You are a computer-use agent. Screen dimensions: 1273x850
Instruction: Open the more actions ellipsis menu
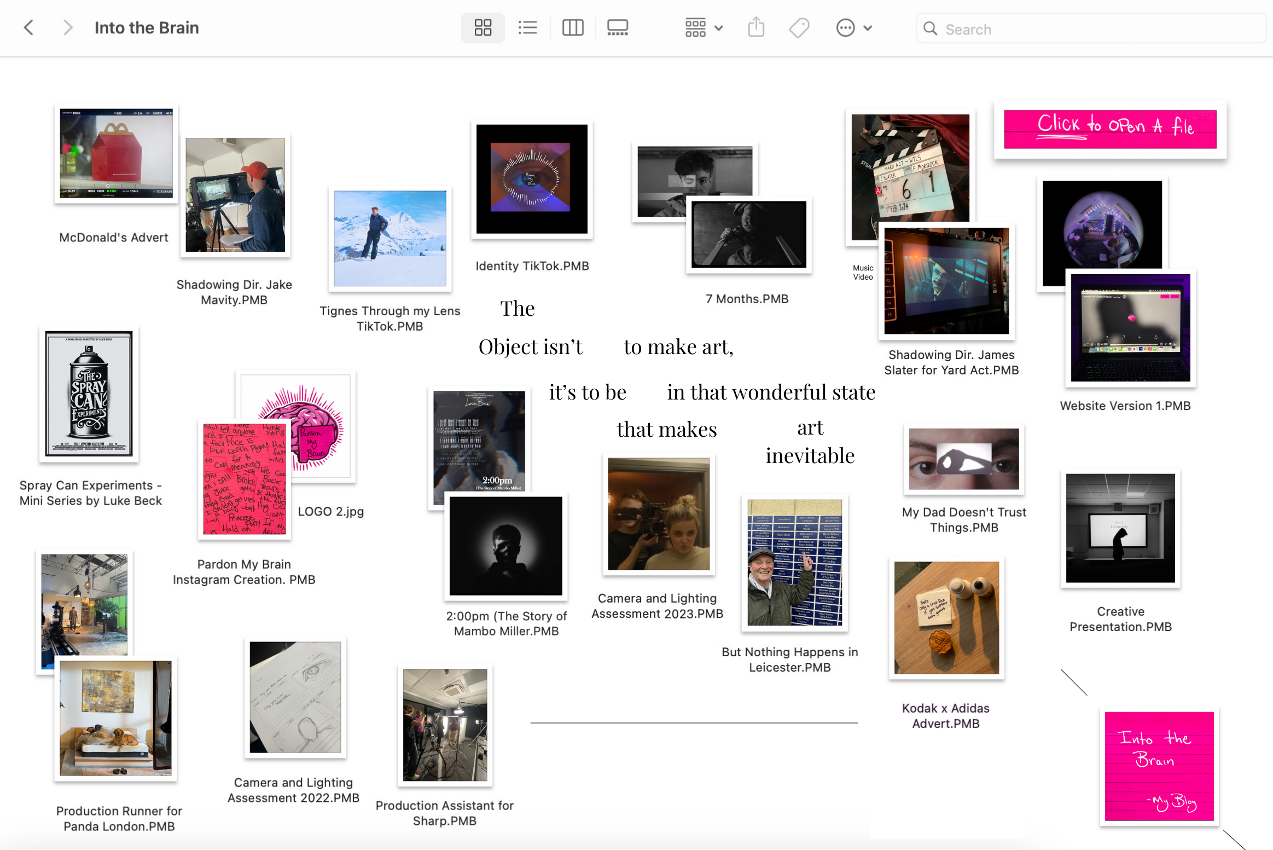845,27
